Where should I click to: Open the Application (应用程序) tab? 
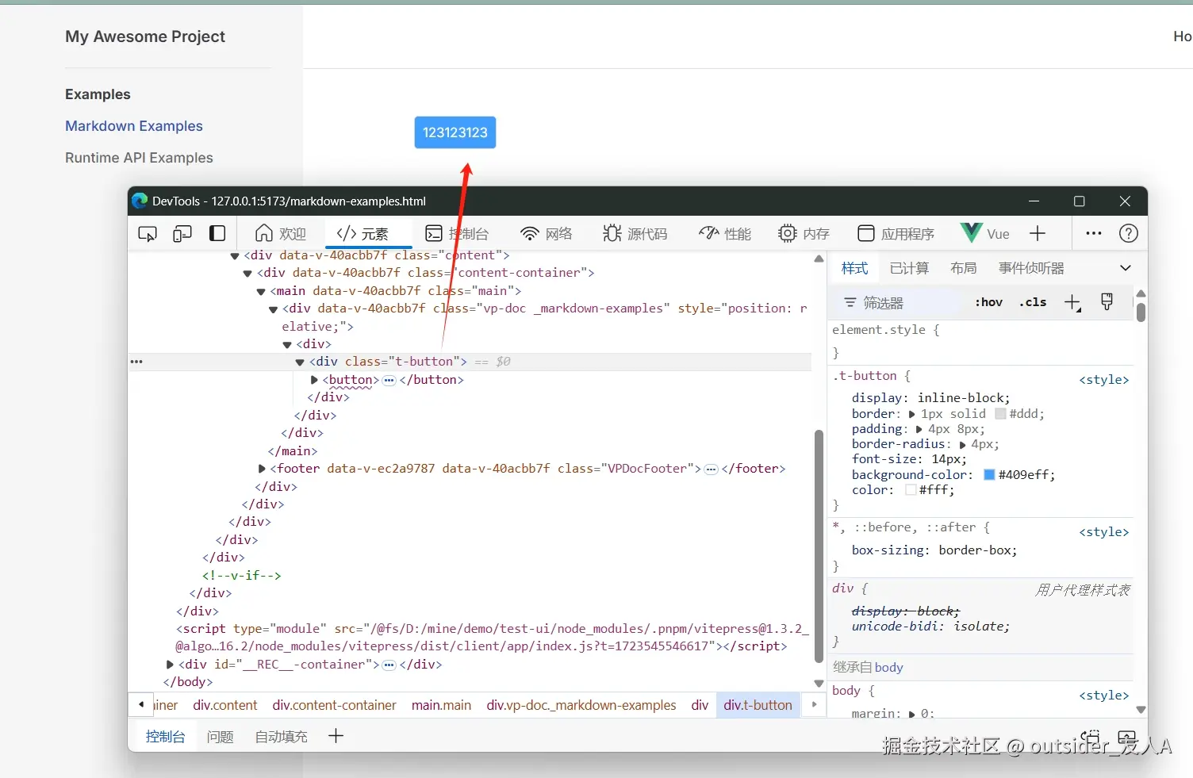coord(896,233)
